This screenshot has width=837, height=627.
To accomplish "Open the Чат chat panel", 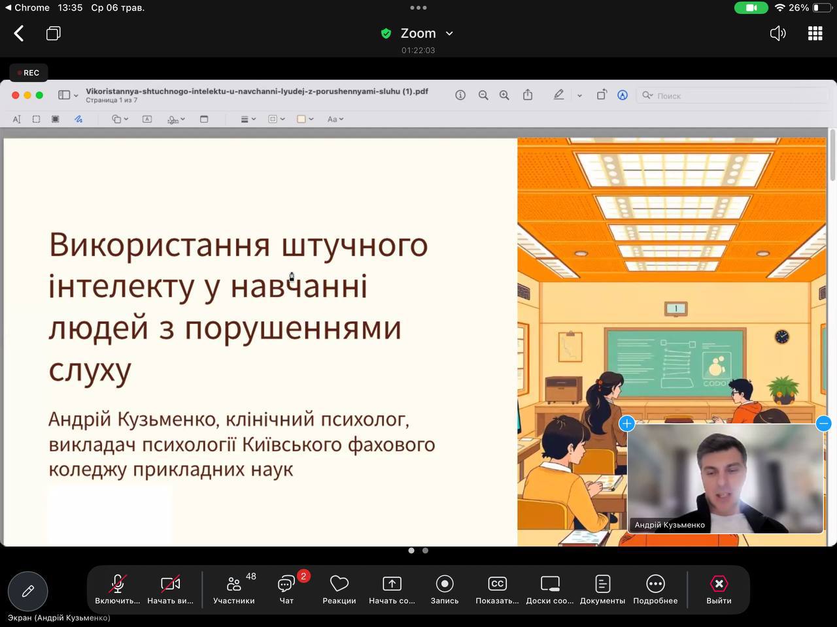I will [287, 589].
